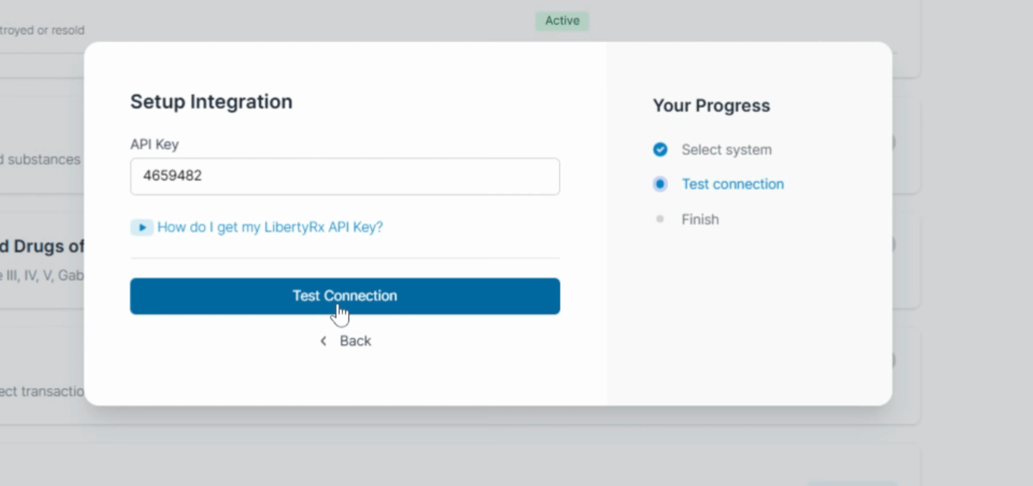Image resolution: width=1033 pixels, height=486 pixels.
Task: Click the 'API Key' field label
Action: pos(154,144)
